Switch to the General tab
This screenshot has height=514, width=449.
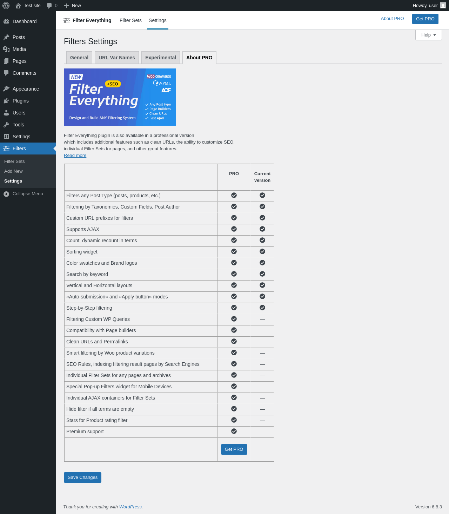(79, 58)
